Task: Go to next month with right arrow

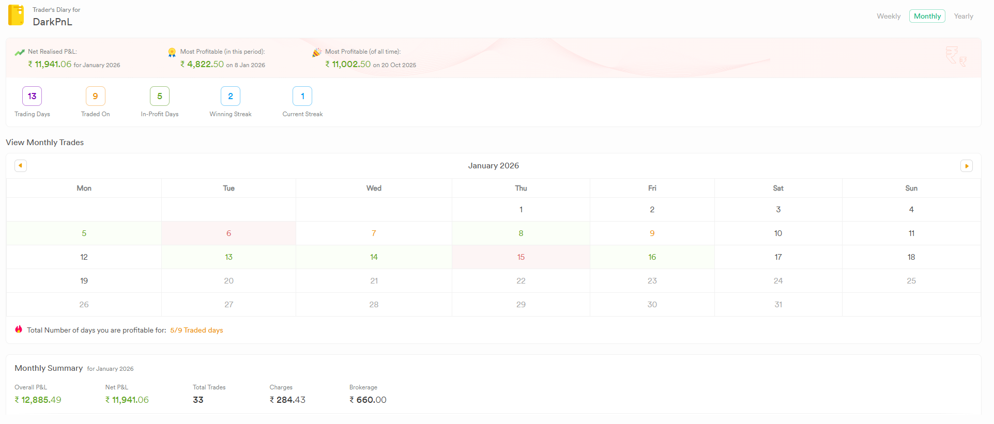Action: [x=966, y=166]
